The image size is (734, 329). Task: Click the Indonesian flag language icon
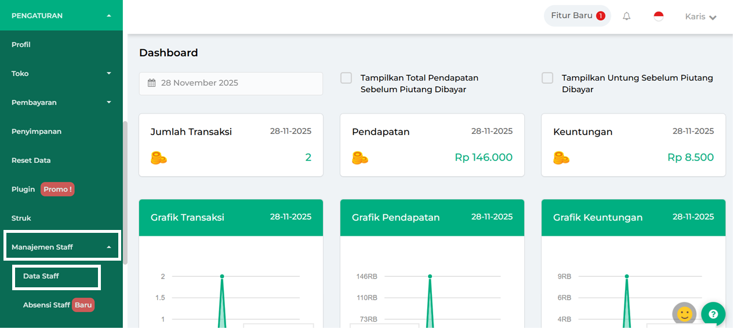pyautogui.click(x=659, y=16)
